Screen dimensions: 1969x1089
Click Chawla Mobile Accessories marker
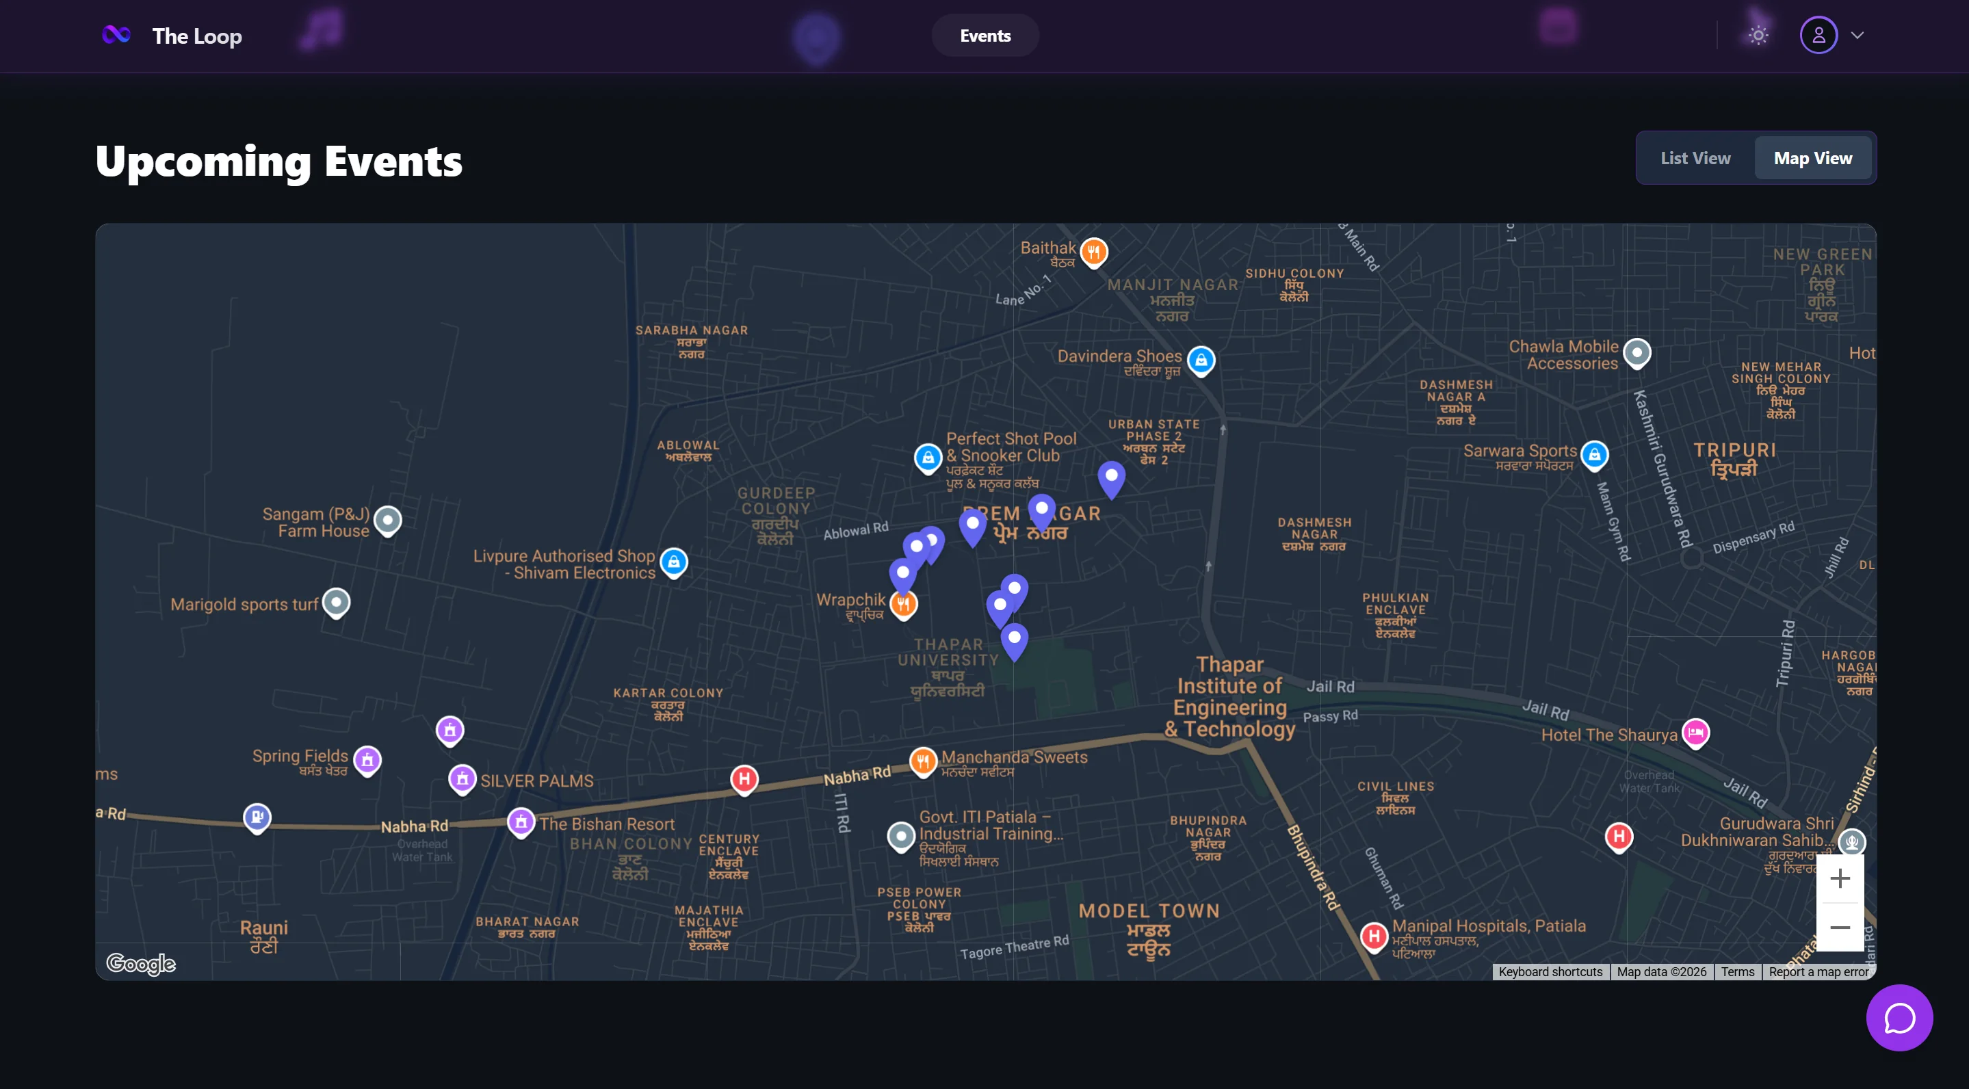tap(1637, 353)
